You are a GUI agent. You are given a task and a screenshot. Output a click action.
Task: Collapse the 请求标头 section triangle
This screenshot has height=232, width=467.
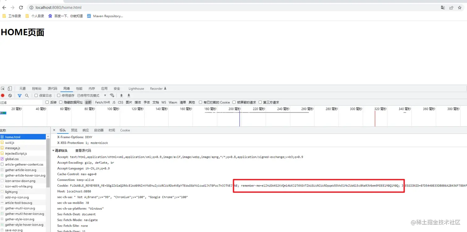[x=53, y=151]
